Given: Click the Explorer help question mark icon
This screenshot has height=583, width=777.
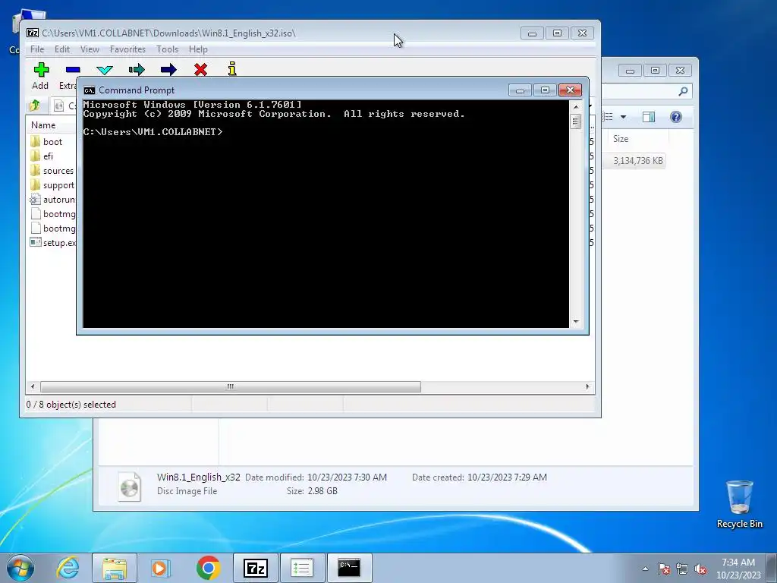Looking at the screenshot, I should (x=676, y=117).
